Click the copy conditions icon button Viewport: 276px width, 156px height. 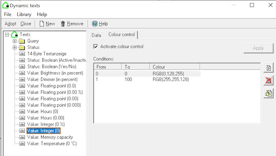[x=269, y=93]
